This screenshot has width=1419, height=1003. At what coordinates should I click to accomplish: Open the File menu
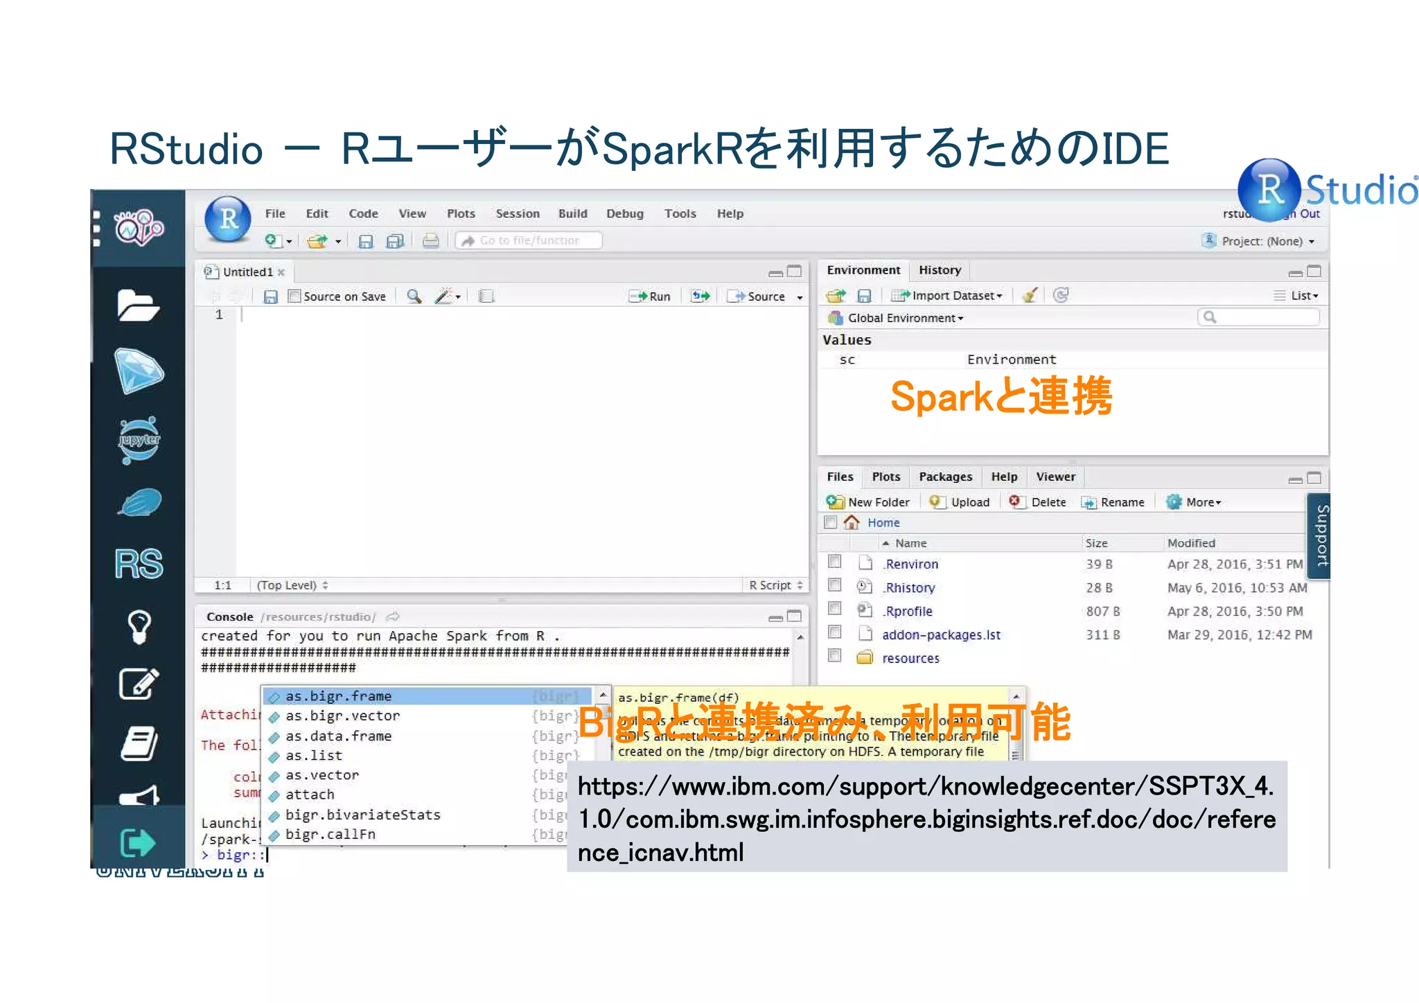[275, 214]
